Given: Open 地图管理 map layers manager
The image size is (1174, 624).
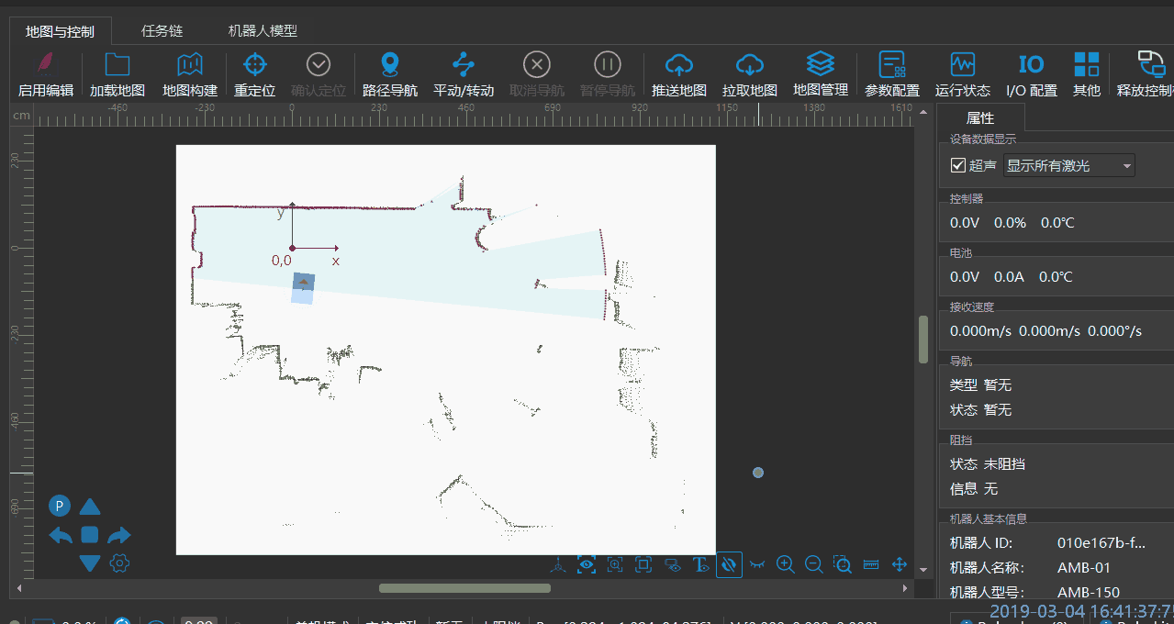Looking at the screenshot, I should pyautogui.click(x=820, y=64).
